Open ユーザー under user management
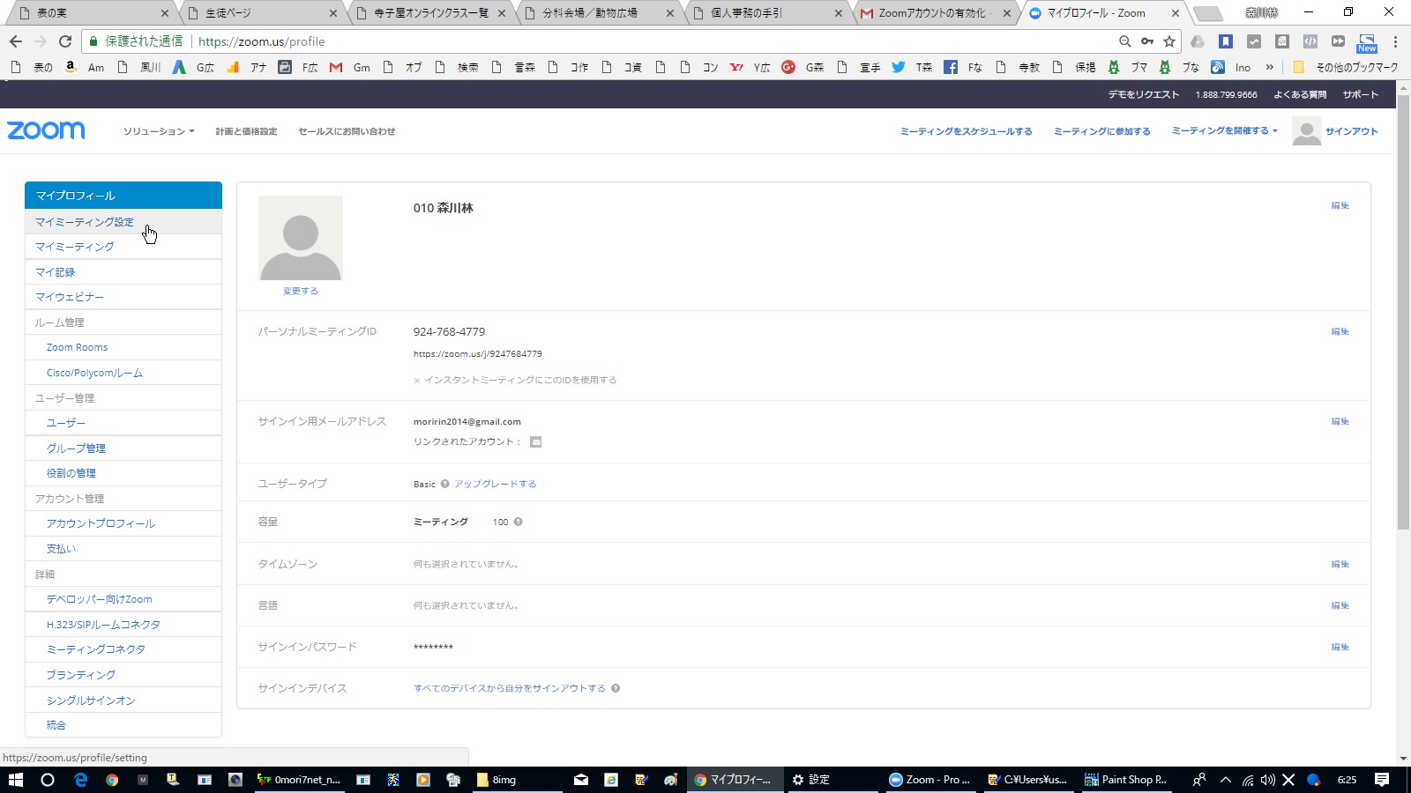The image size is (1411, 793). (123, 423)
